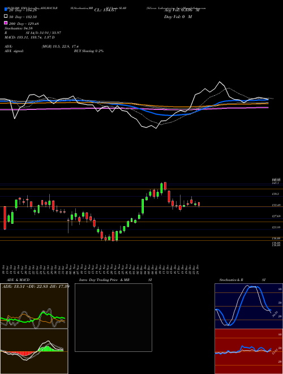
Task: Click the 'CL: 134.67' closing price label
Action: pyautogui.click(x=105, y=10)
